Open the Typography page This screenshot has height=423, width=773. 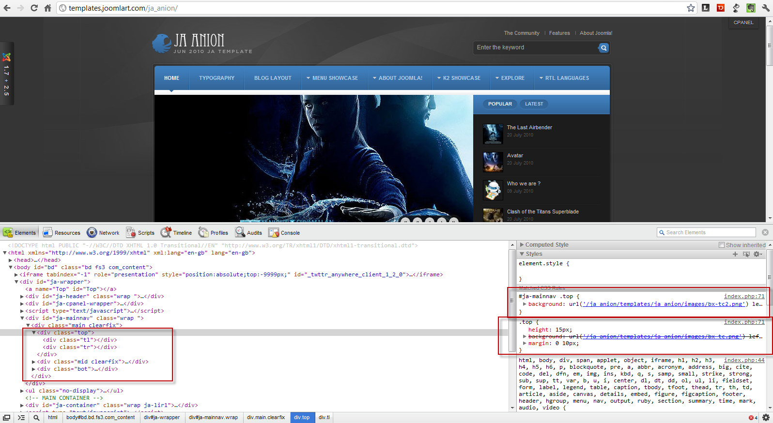click(x=216, y=78)
